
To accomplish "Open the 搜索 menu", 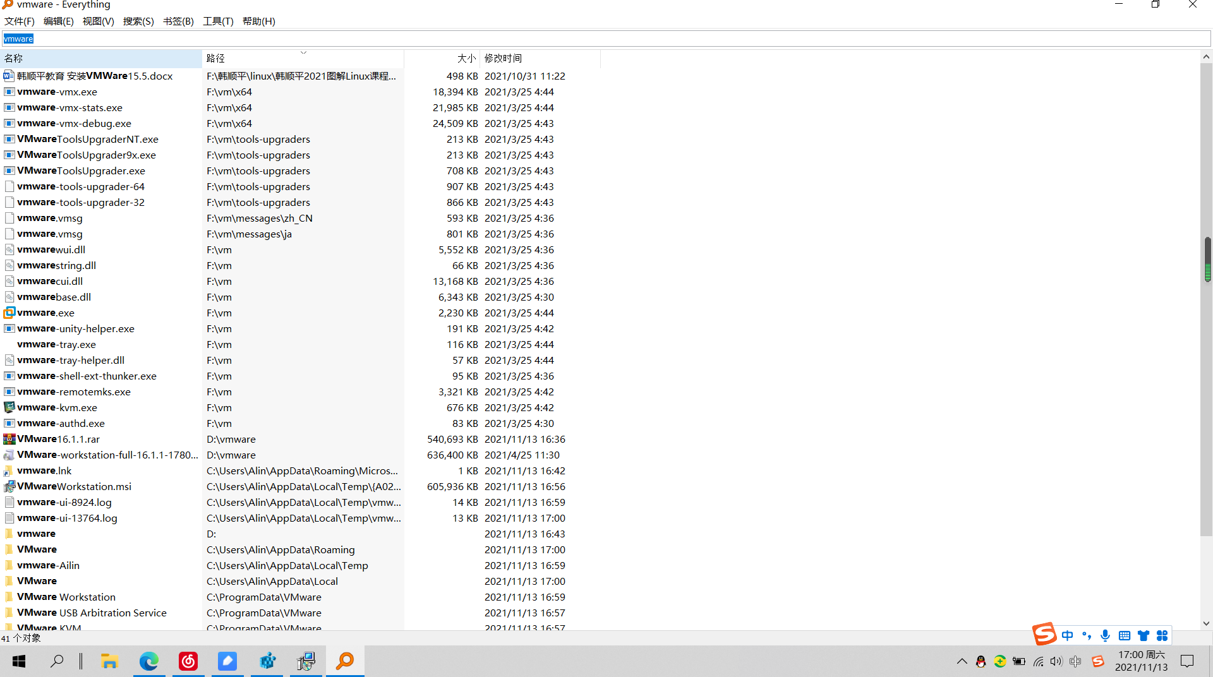I will click(138, 21).
